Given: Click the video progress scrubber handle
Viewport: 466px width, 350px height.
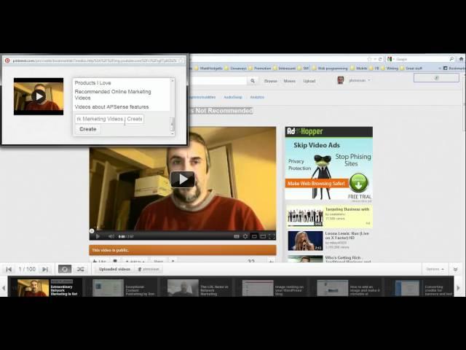Looking at the screenshot, I should [92, 231].
